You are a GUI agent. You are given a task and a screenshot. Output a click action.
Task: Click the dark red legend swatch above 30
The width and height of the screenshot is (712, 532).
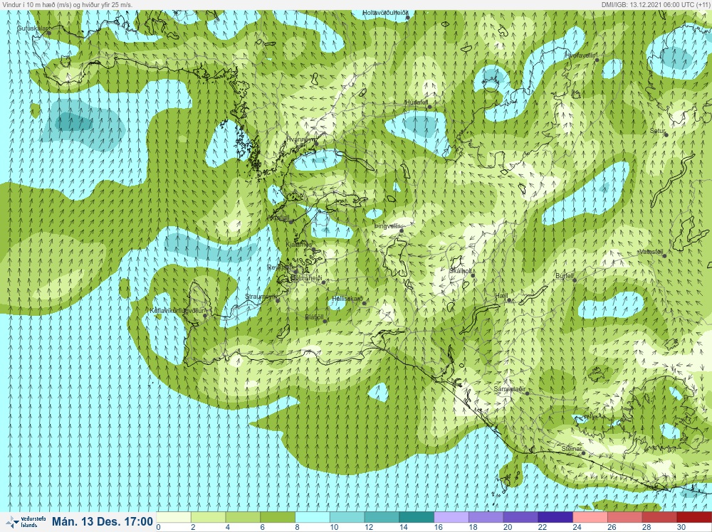pos(693,518)
